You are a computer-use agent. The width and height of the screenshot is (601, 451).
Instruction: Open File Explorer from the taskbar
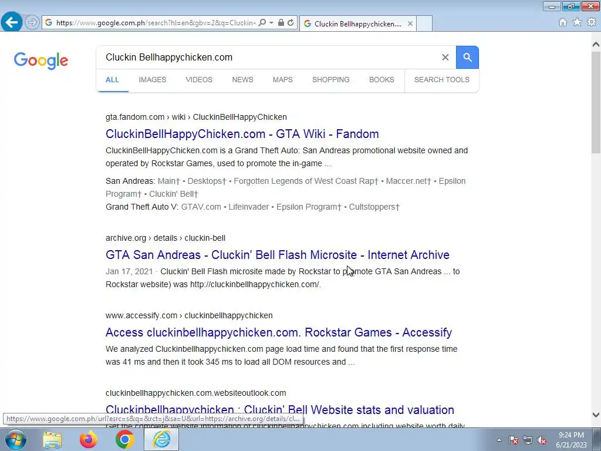52,440
